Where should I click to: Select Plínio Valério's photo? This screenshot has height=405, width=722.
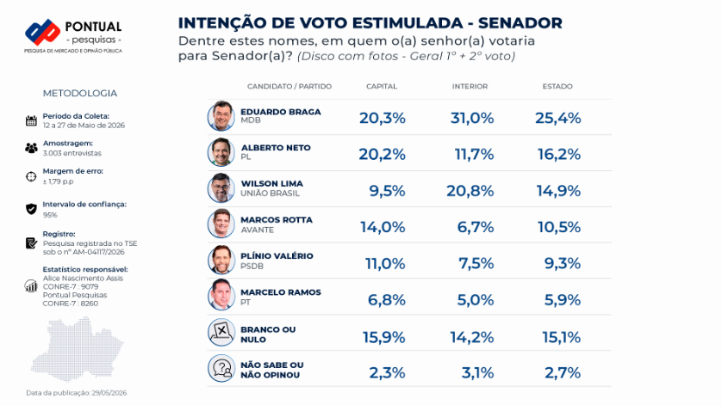coord(221,260)
